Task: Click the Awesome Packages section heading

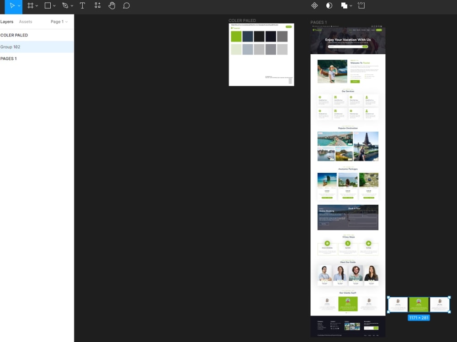Action: coord(348,169)
